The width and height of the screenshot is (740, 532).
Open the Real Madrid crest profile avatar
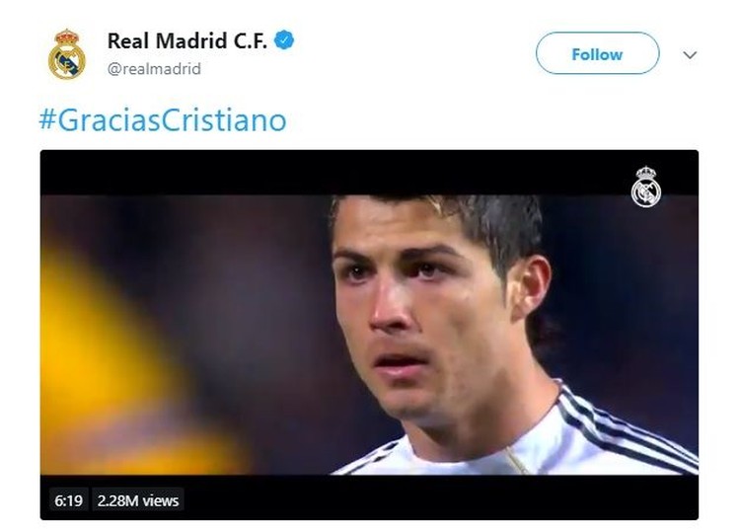[x=66, y=54]
